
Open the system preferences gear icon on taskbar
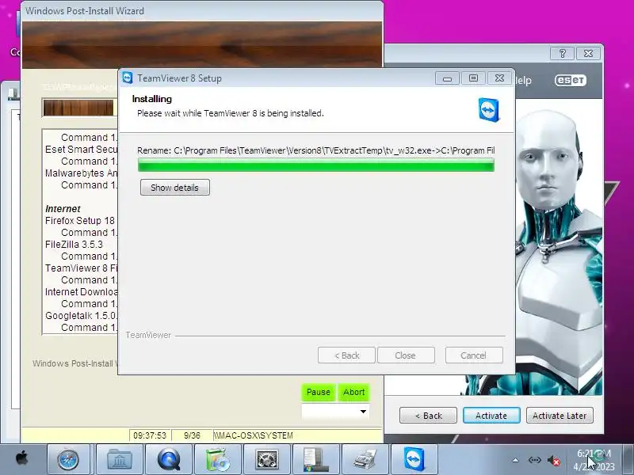pos(267,459)
